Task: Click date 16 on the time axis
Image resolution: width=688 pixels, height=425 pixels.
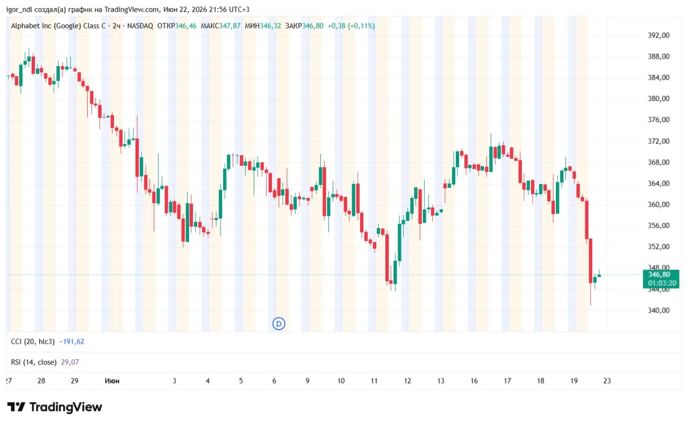Action: 474,381
